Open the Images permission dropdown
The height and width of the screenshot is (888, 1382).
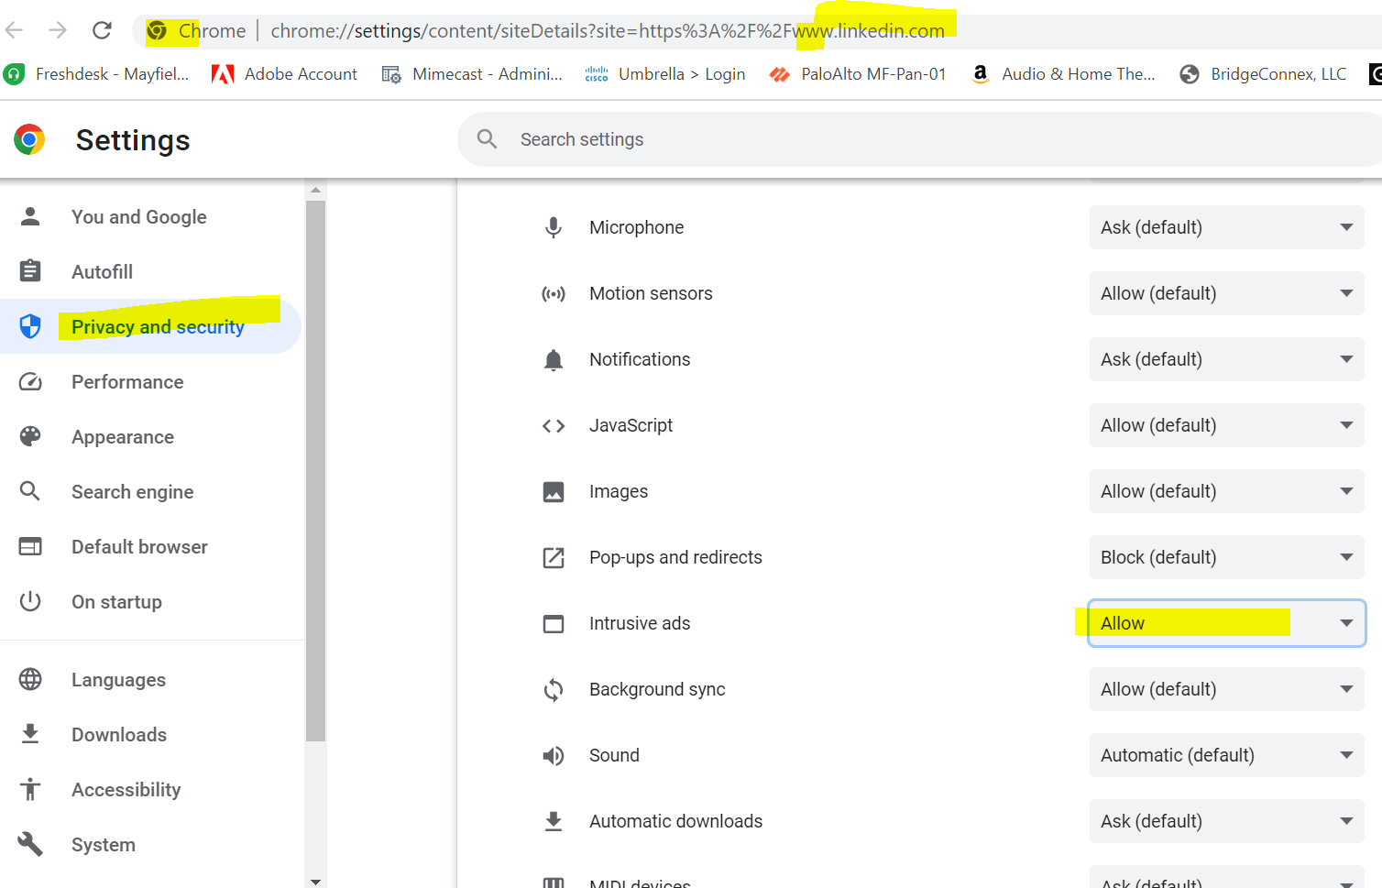tap(1227, 491)
